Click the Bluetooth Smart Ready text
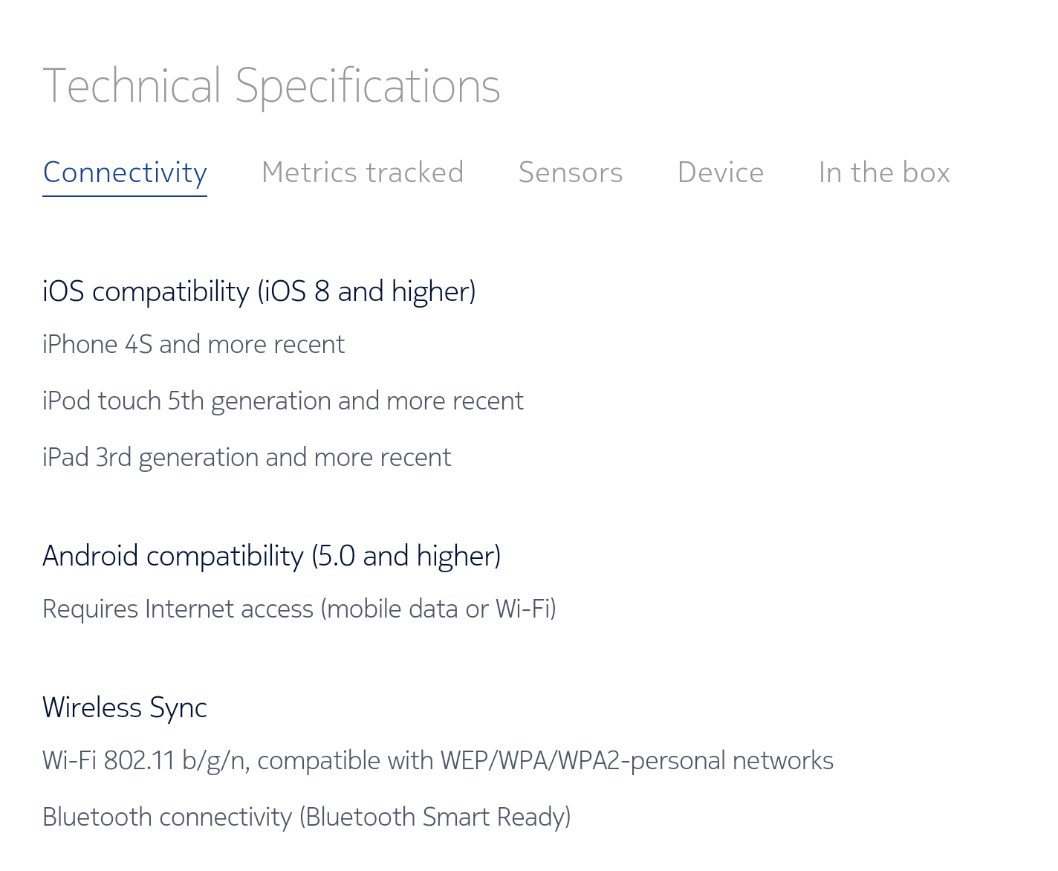 435,817
